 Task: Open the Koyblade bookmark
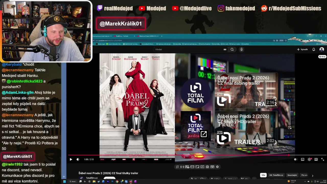click(245, 44)
